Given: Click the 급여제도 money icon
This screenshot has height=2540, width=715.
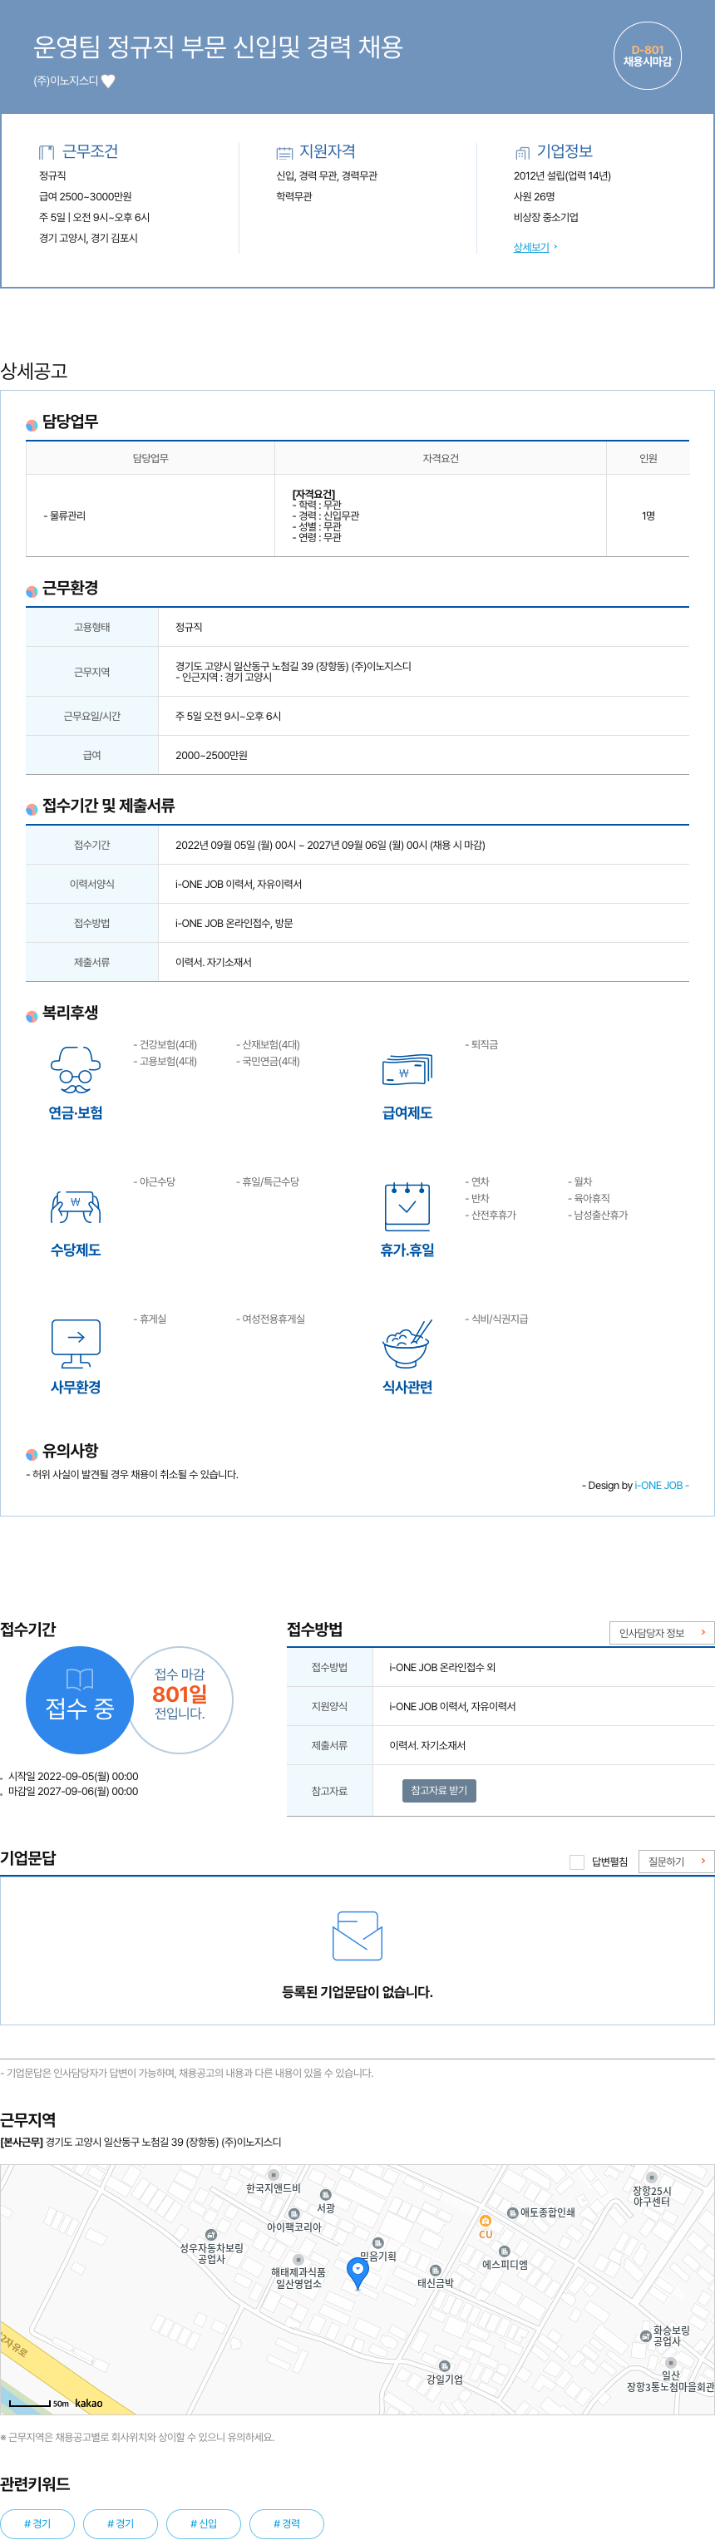Looking at the screenshot, I should (x=407, y=1070).
